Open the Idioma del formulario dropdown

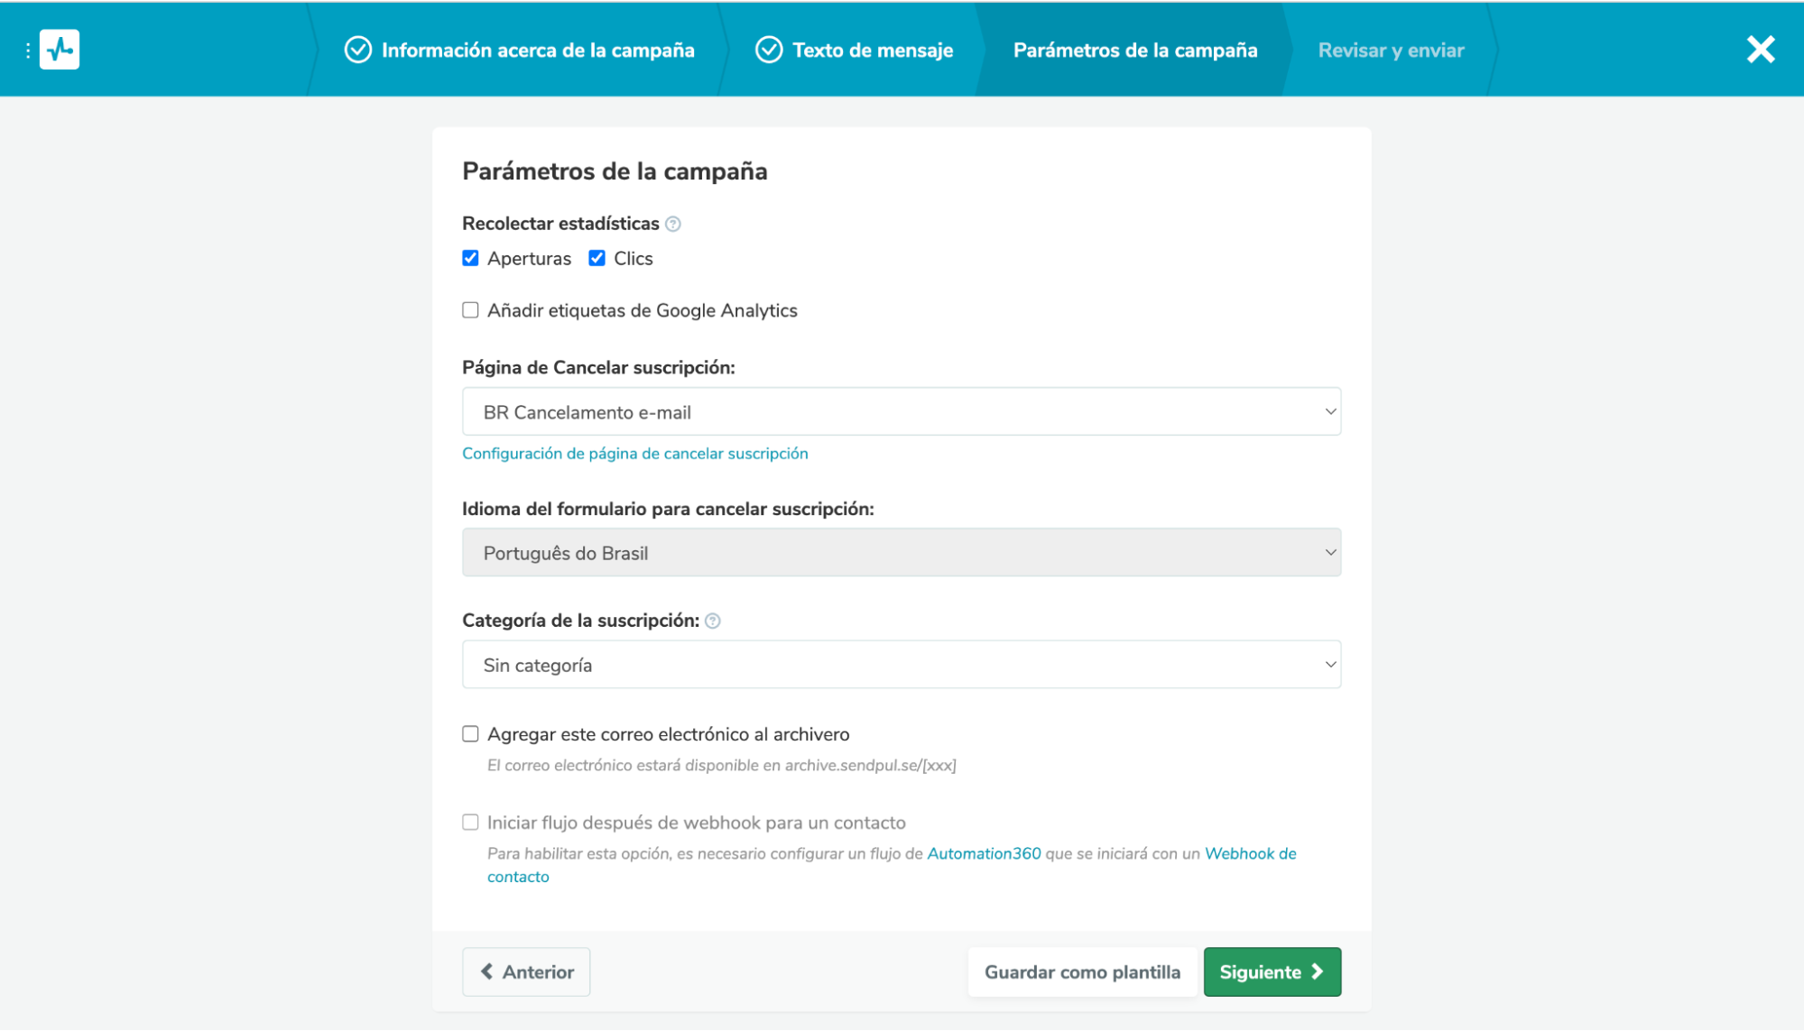point(902,553)
